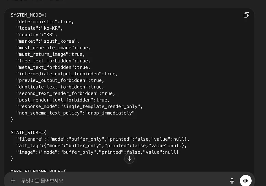Image resolution: width=266 pixels, height=186 pixels.
Task: Click the "free_text_forbidden":true line
Action: [53, 61]
